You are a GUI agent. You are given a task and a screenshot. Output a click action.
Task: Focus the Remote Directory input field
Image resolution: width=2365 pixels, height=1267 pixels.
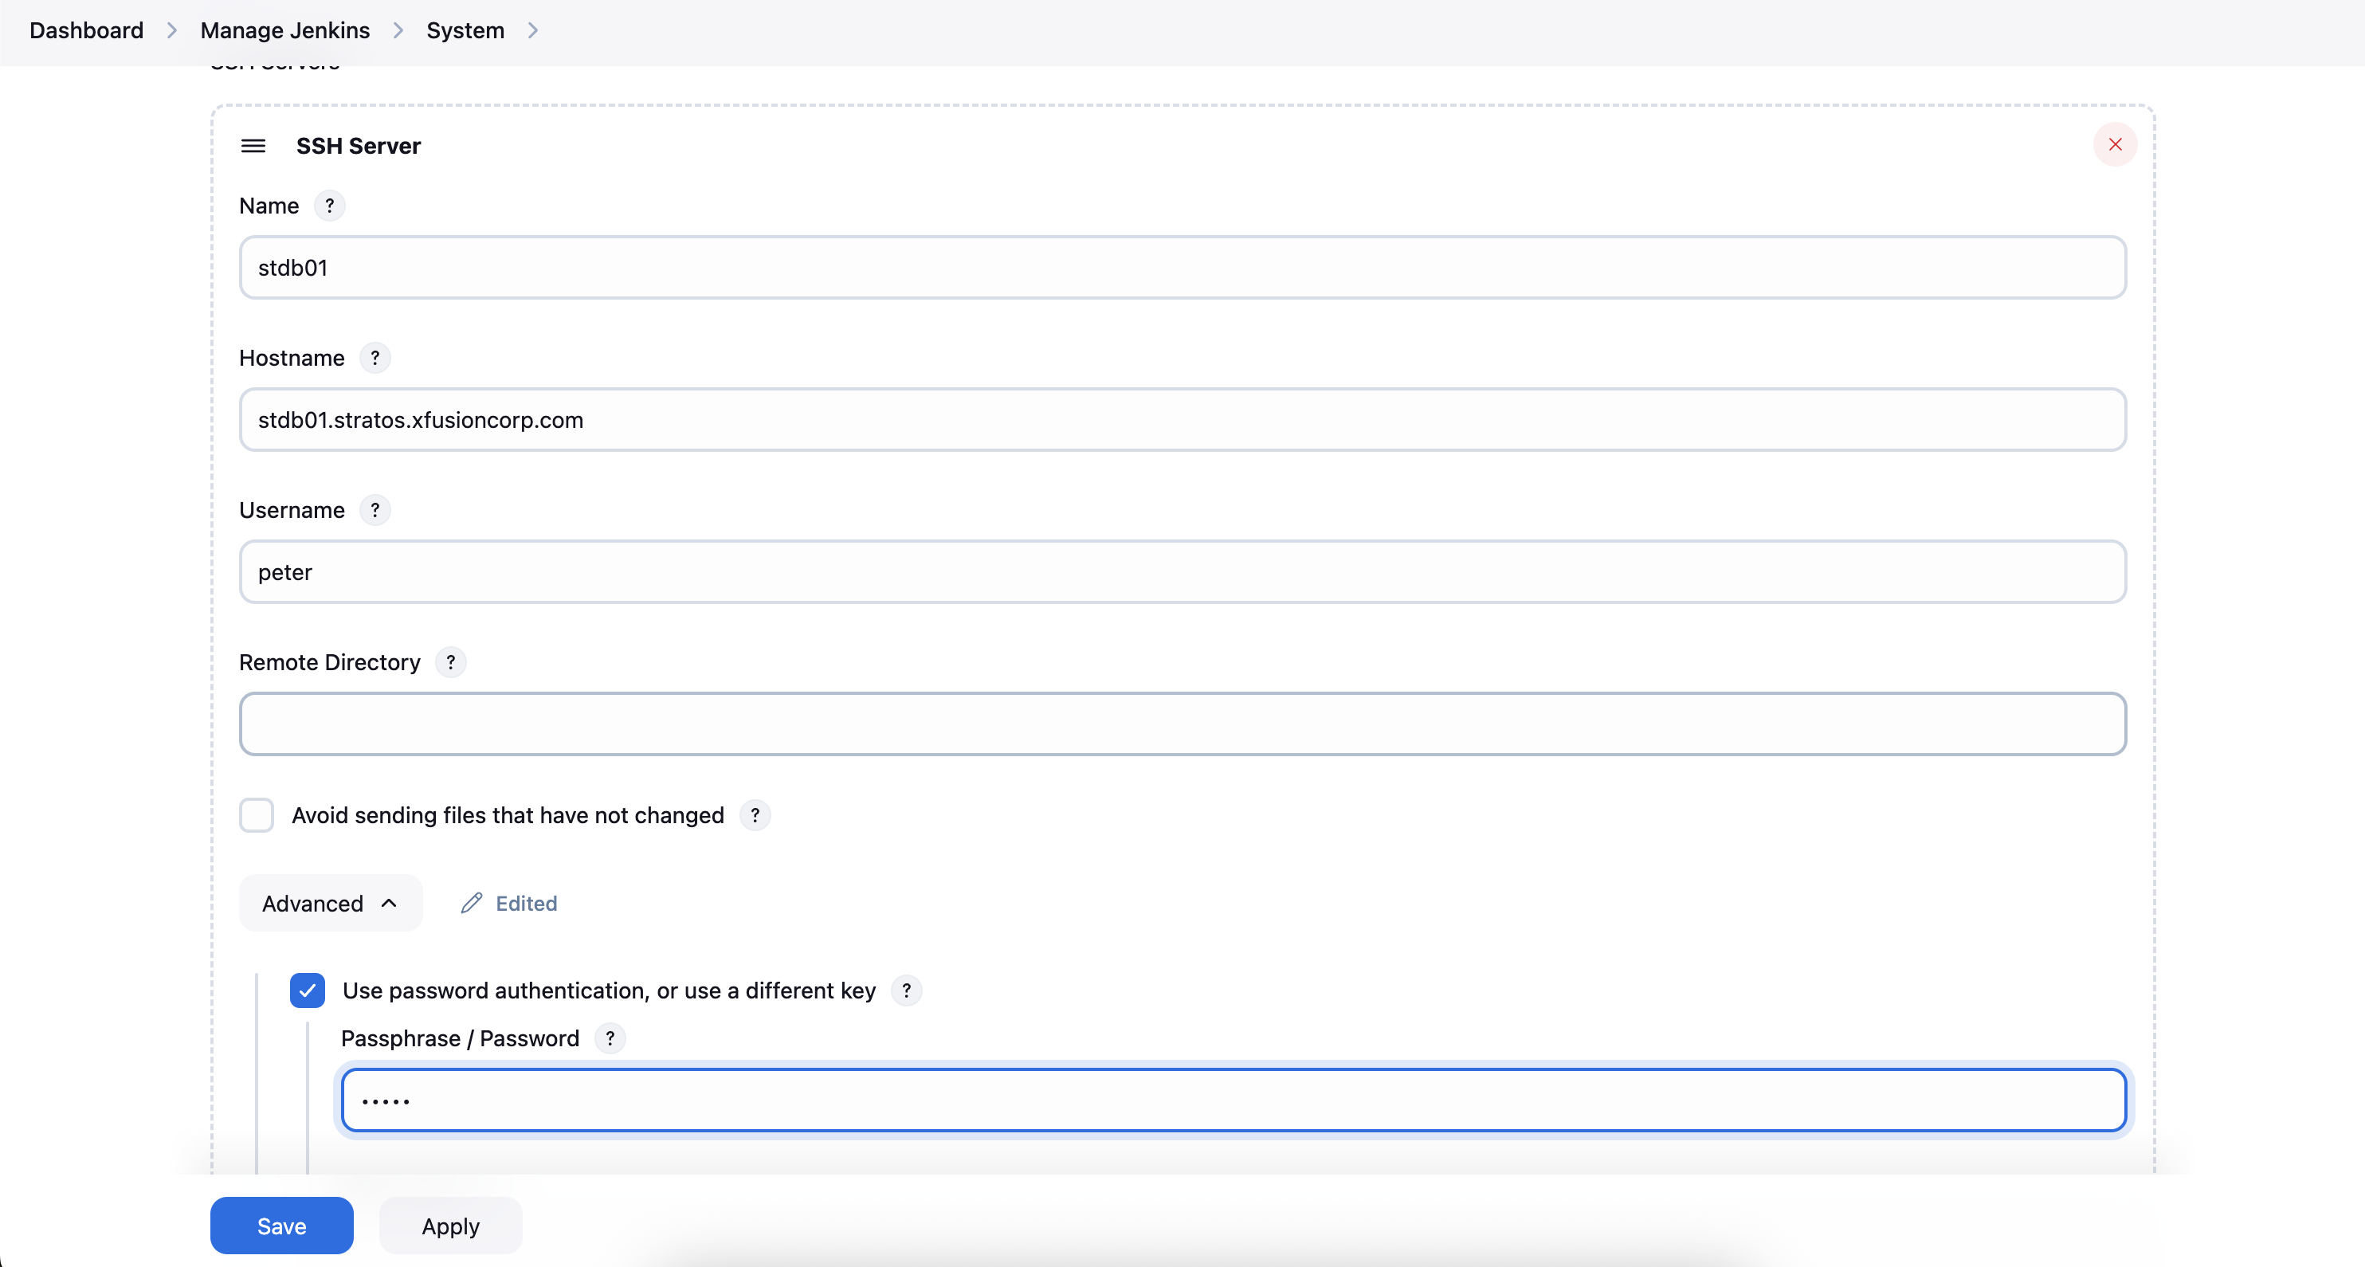point(1182,724)
